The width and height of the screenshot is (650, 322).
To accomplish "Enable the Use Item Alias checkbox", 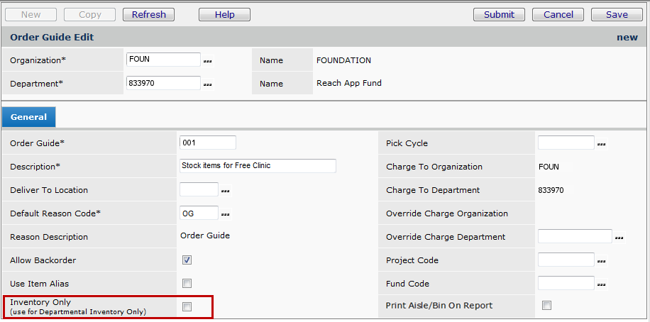I will [187, 284].
